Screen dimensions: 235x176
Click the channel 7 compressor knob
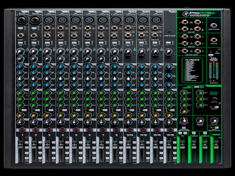tap(101, 59)
